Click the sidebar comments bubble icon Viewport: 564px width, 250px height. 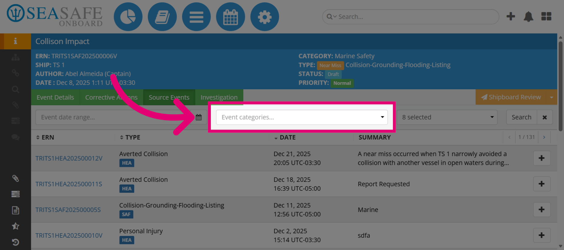tap(15, 137)
